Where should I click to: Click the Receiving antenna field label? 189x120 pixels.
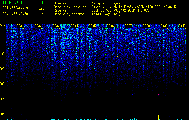(x=69, y=14)
